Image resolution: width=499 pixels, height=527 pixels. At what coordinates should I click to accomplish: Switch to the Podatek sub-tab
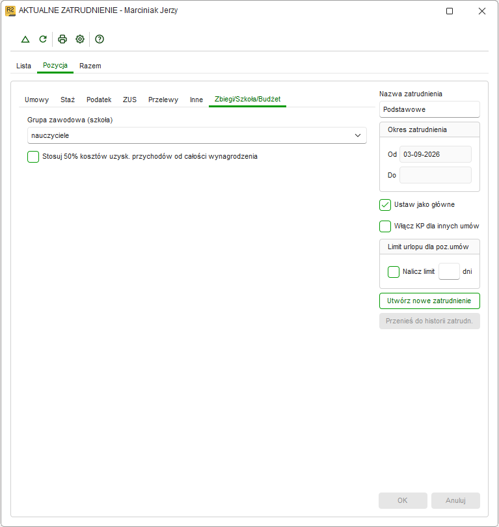(99, 100)
